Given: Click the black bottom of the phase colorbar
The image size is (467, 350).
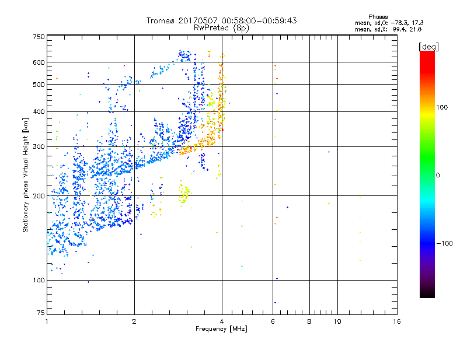Looking at the screenshot, I should (x=427, y=293).
